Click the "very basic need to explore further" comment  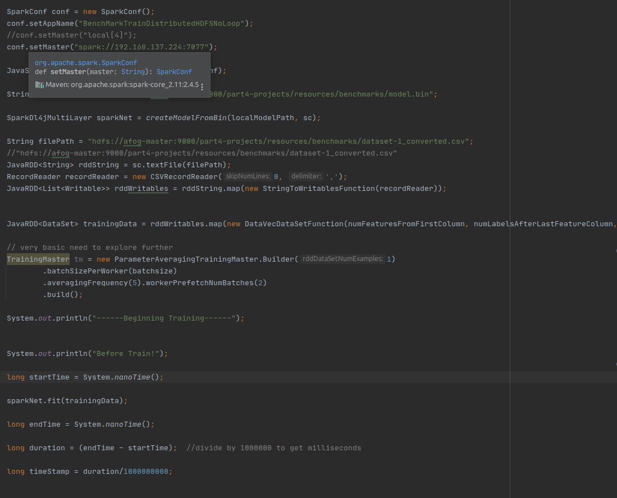tap(90, 248)
